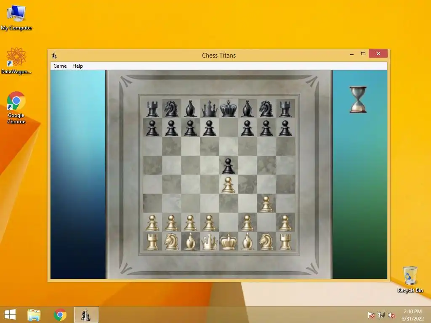Select the Recycle Bin desktop icon
The height and width of the screenshot is (323, 431).
(x=410, y=279)
